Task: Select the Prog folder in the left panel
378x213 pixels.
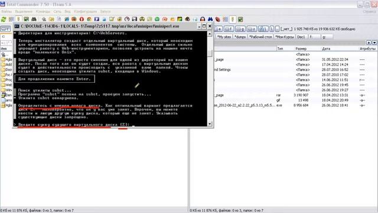Action: [x=6, y=80]
